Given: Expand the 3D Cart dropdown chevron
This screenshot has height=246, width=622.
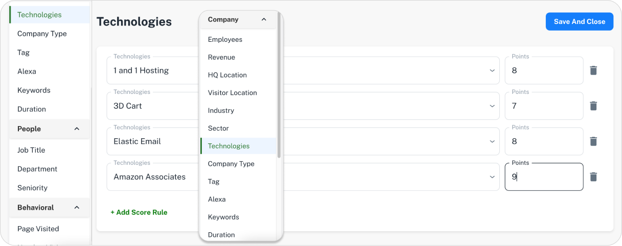Looking at the screenshot, I should (x=492, y=106).
